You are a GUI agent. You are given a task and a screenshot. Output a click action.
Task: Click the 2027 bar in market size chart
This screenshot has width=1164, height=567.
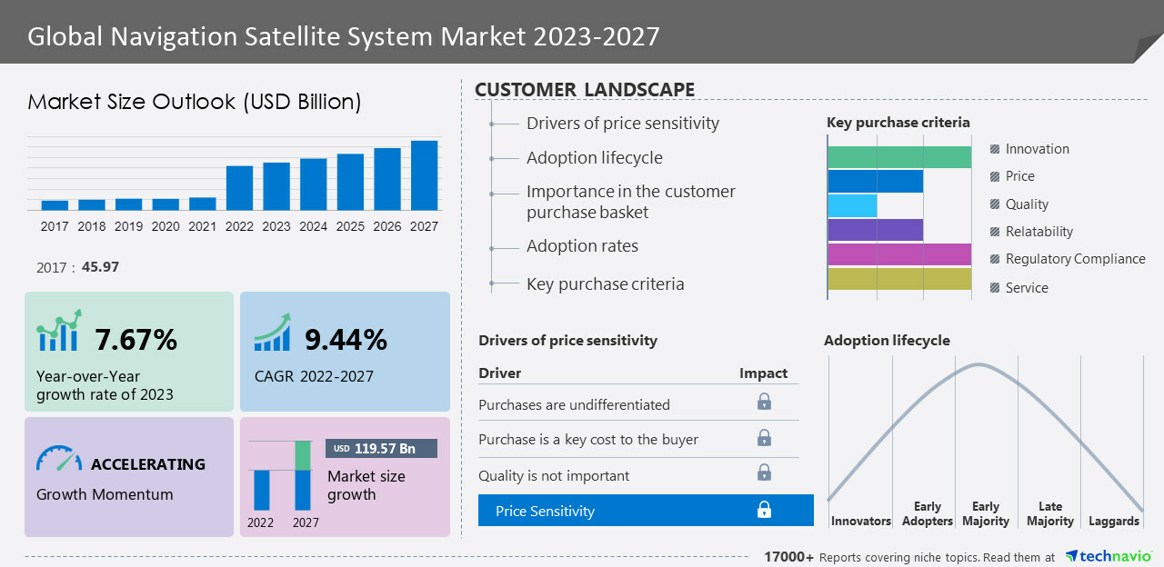(424, 174)
